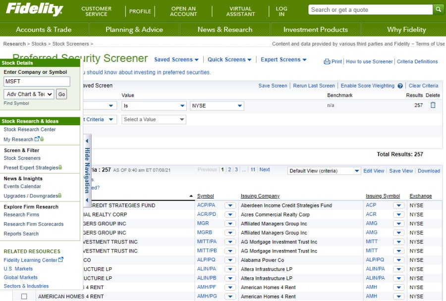Open the add Criteria dropdown
This screenshot has width=446, height=301.
click(100, 119)
